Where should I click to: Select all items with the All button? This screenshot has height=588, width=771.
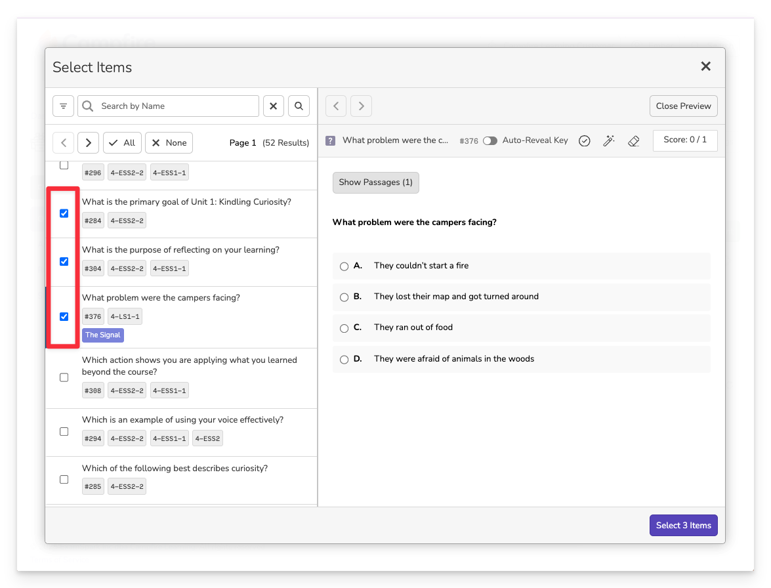(122, 143)
